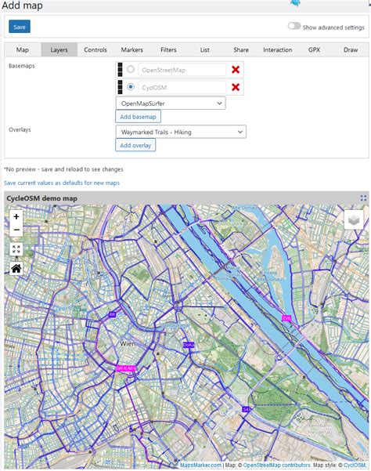Viewport: 371px width, 471px height.
Task: Open Waymarked Trails - Hiking overlay dropdown
Action: click(181, 132)
